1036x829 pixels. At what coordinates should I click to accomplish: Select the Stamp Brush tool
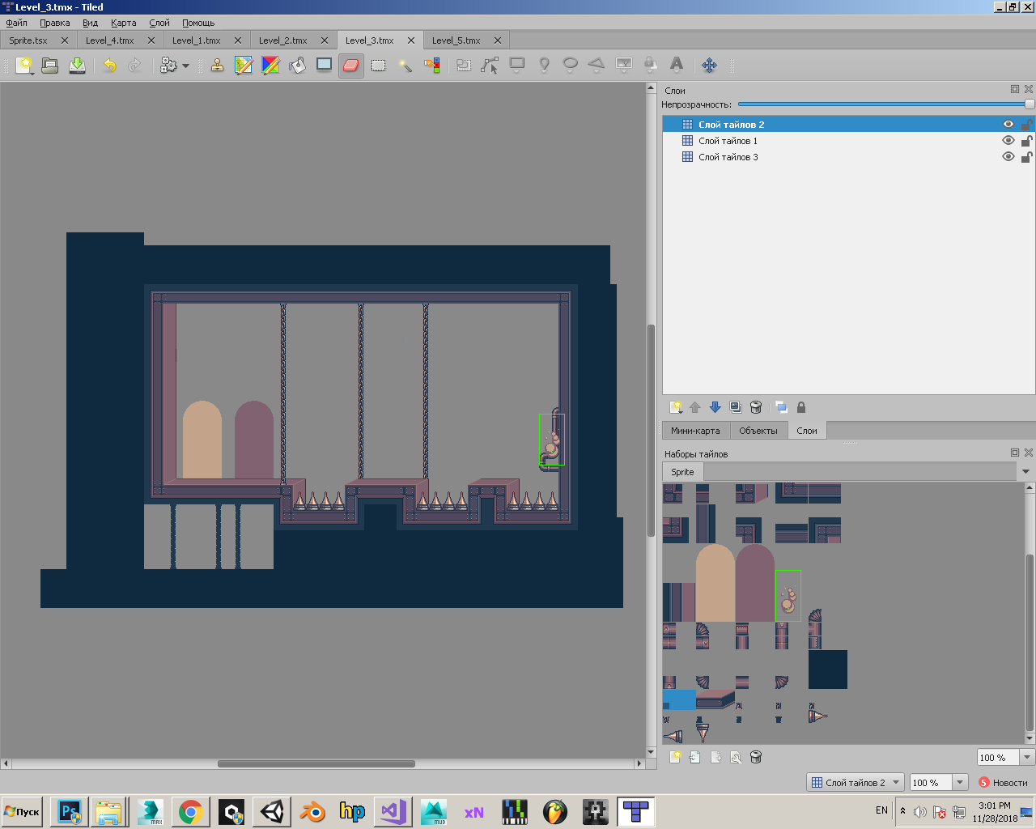coord(217,66)
